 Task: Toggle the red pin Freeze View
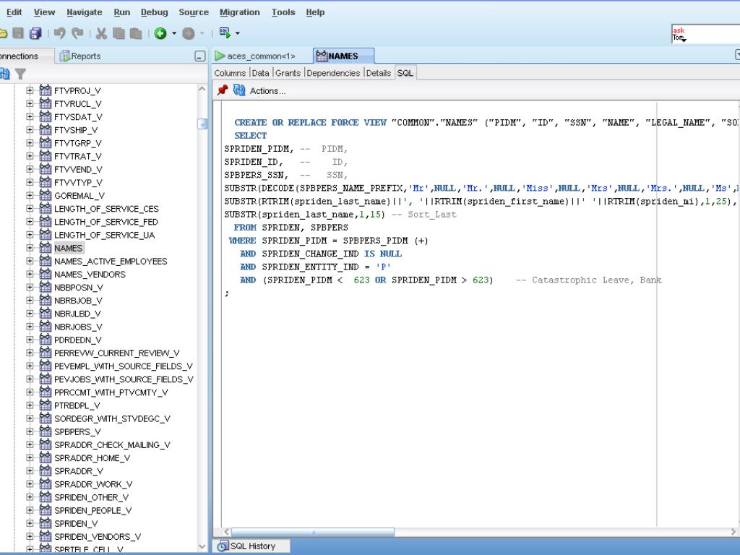pyautogui.click(x=223, y=90)
